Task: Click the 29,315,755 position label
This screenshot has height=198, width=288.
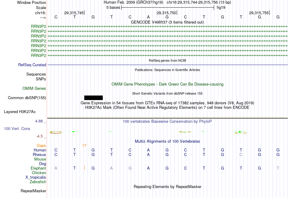Action: click(x=259, y=13)
